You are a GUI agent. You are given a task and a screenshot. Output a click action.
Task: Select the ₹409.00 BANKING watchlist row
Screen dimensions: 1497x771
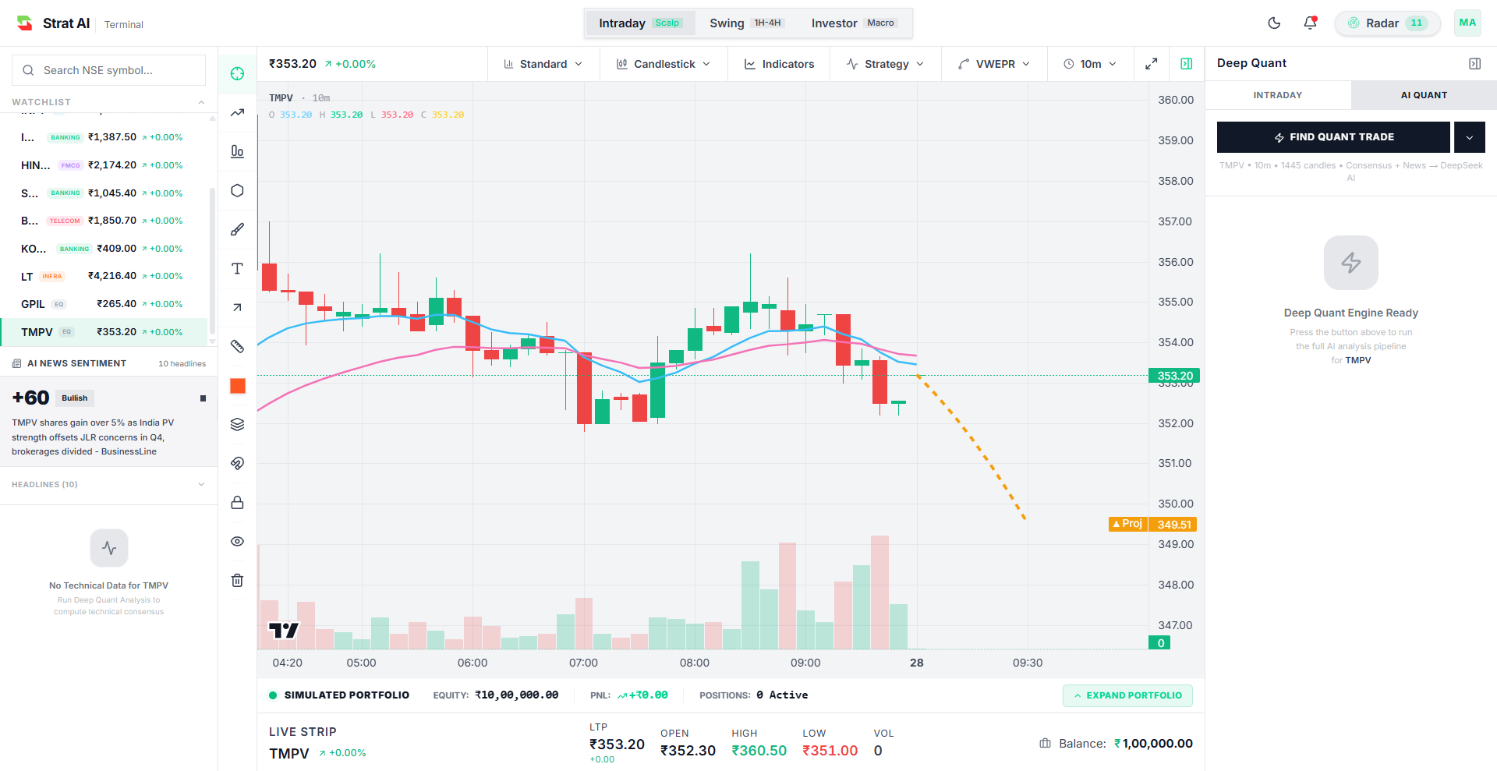(x=104, y=249)
